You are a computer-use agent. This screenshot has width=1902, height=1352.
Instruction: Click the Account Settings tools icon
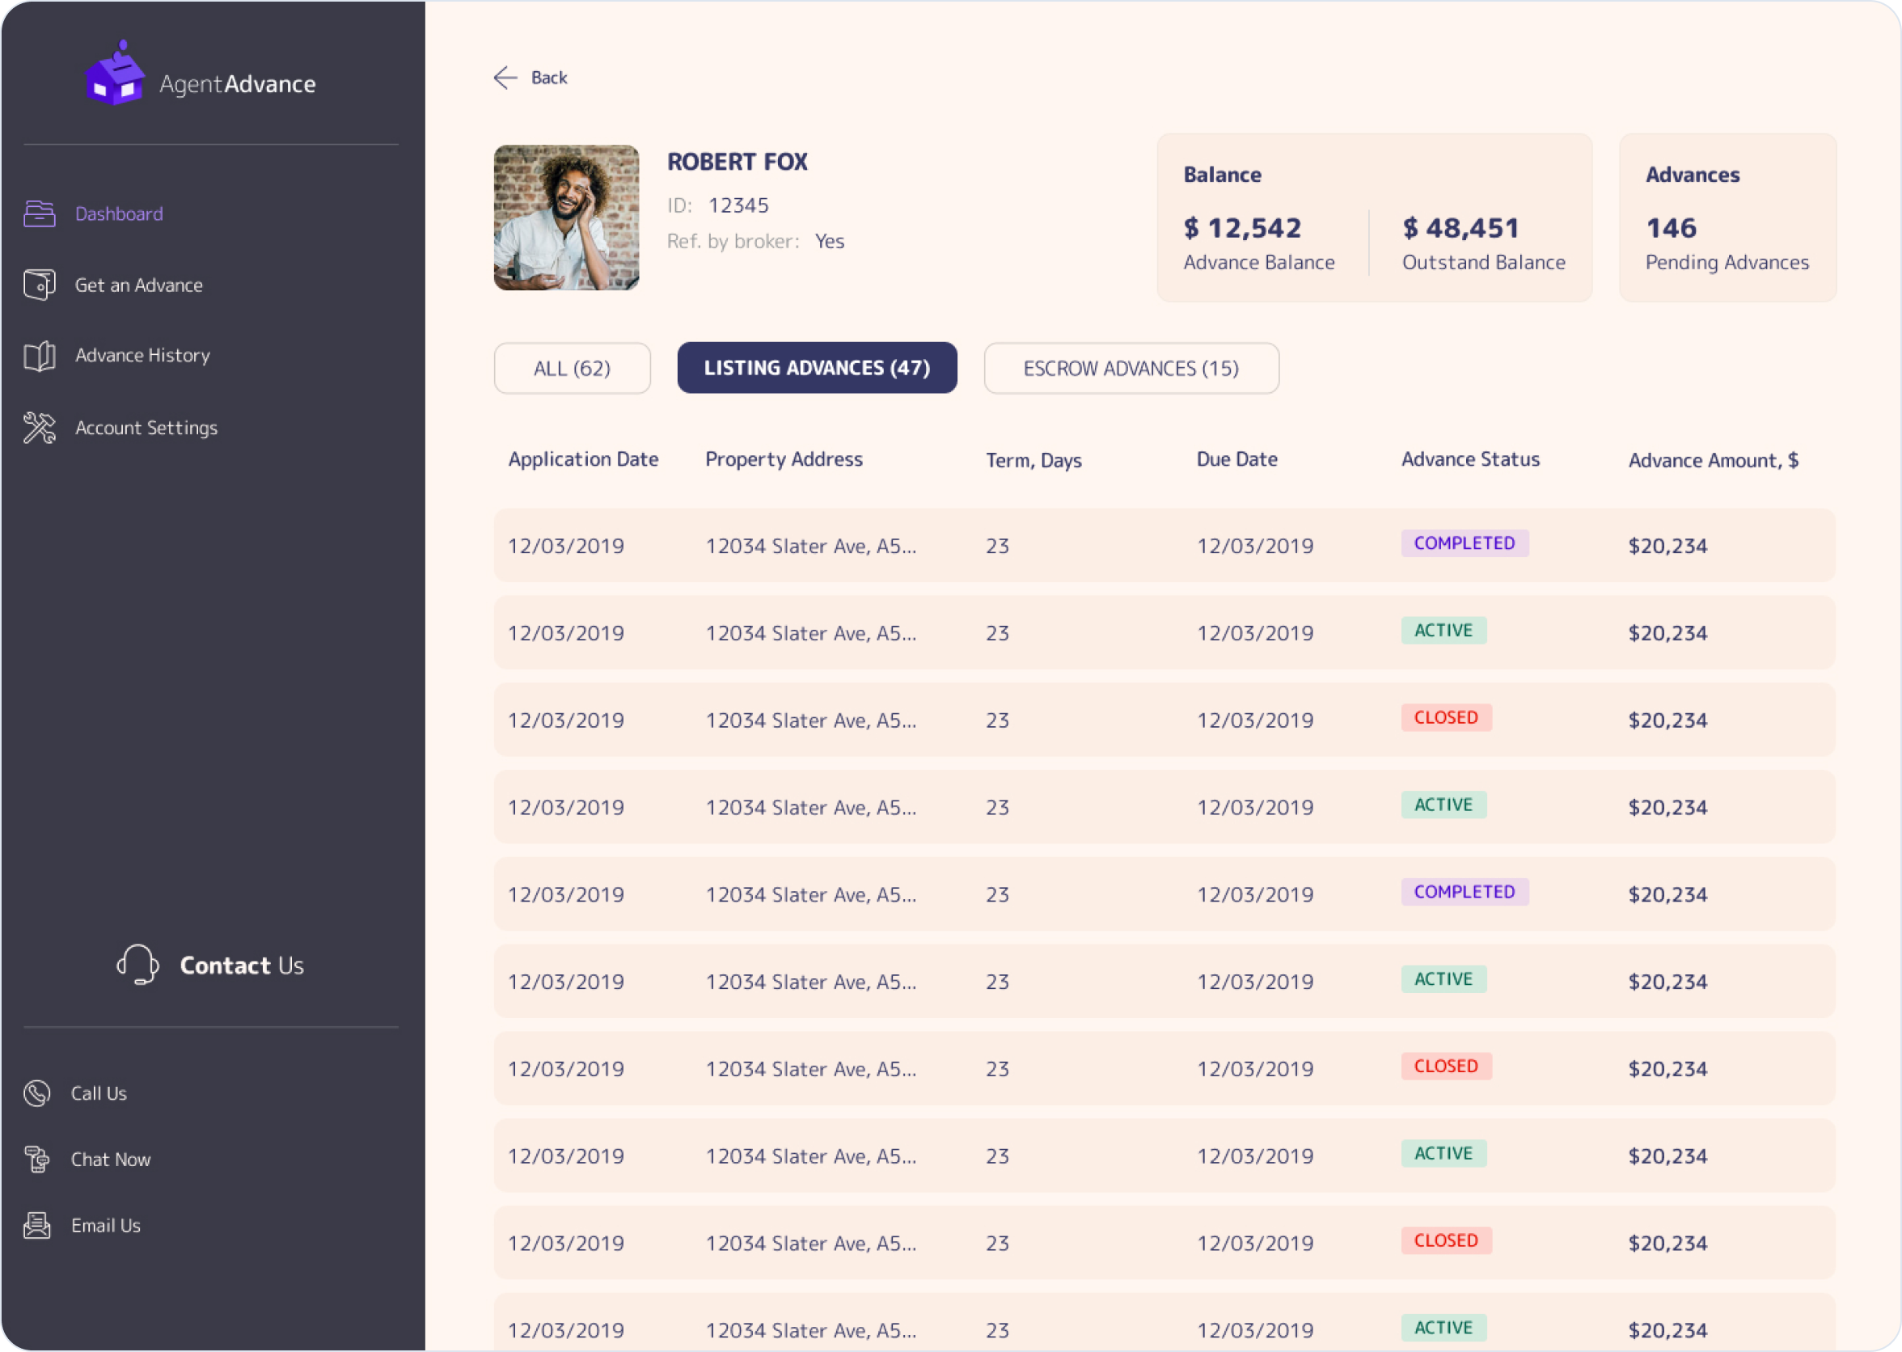point(39,428)
